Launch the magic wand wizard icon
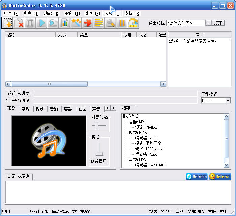Viewport: 236px width, 216px height. (x=76, y=23)
